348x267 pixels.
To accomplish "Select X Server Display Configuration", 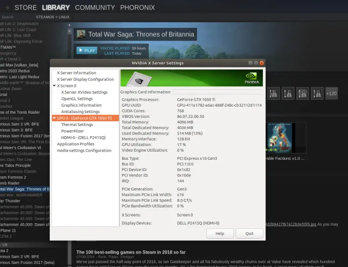I will (x=85, y=79).
